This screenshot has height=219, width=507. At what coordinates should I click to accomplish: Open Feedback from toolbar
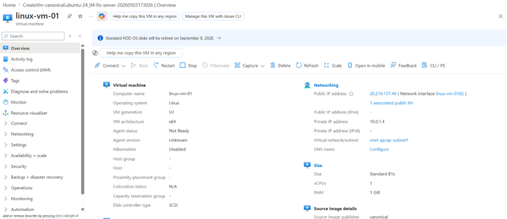(403, 66)
